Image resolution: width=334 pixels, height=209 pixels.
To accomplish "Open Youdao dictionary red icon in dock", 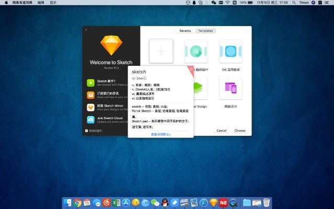I will tap(223, 203).
